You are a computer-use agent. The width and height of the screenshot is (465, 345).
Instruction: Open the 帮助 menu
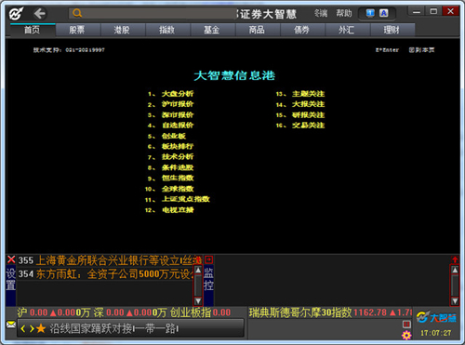tap(344, 13)
